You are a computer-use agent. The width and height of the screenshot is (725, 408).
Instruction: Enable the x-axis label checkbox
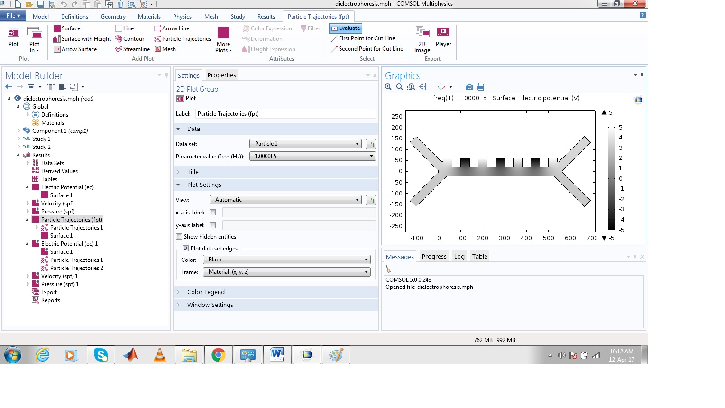212,213
